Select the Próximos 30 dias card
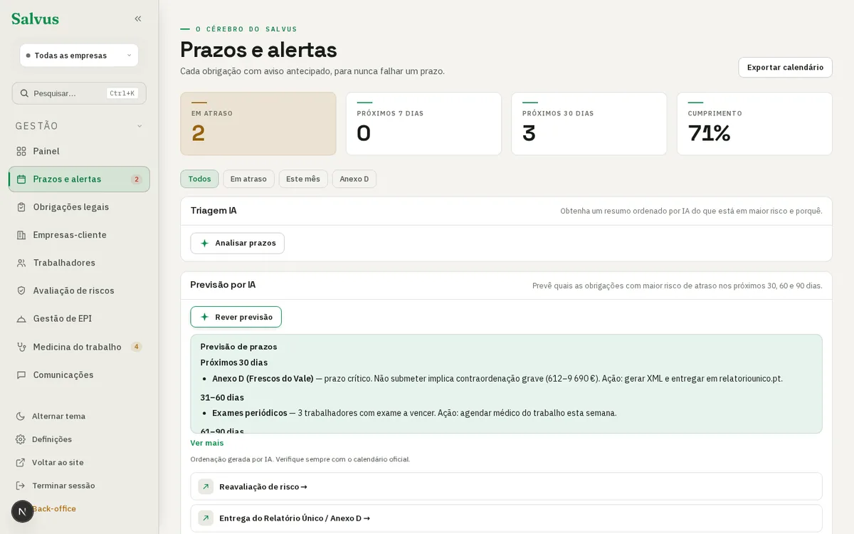The width and height of the screenshot is (854, 534). (x=589, y=124)
